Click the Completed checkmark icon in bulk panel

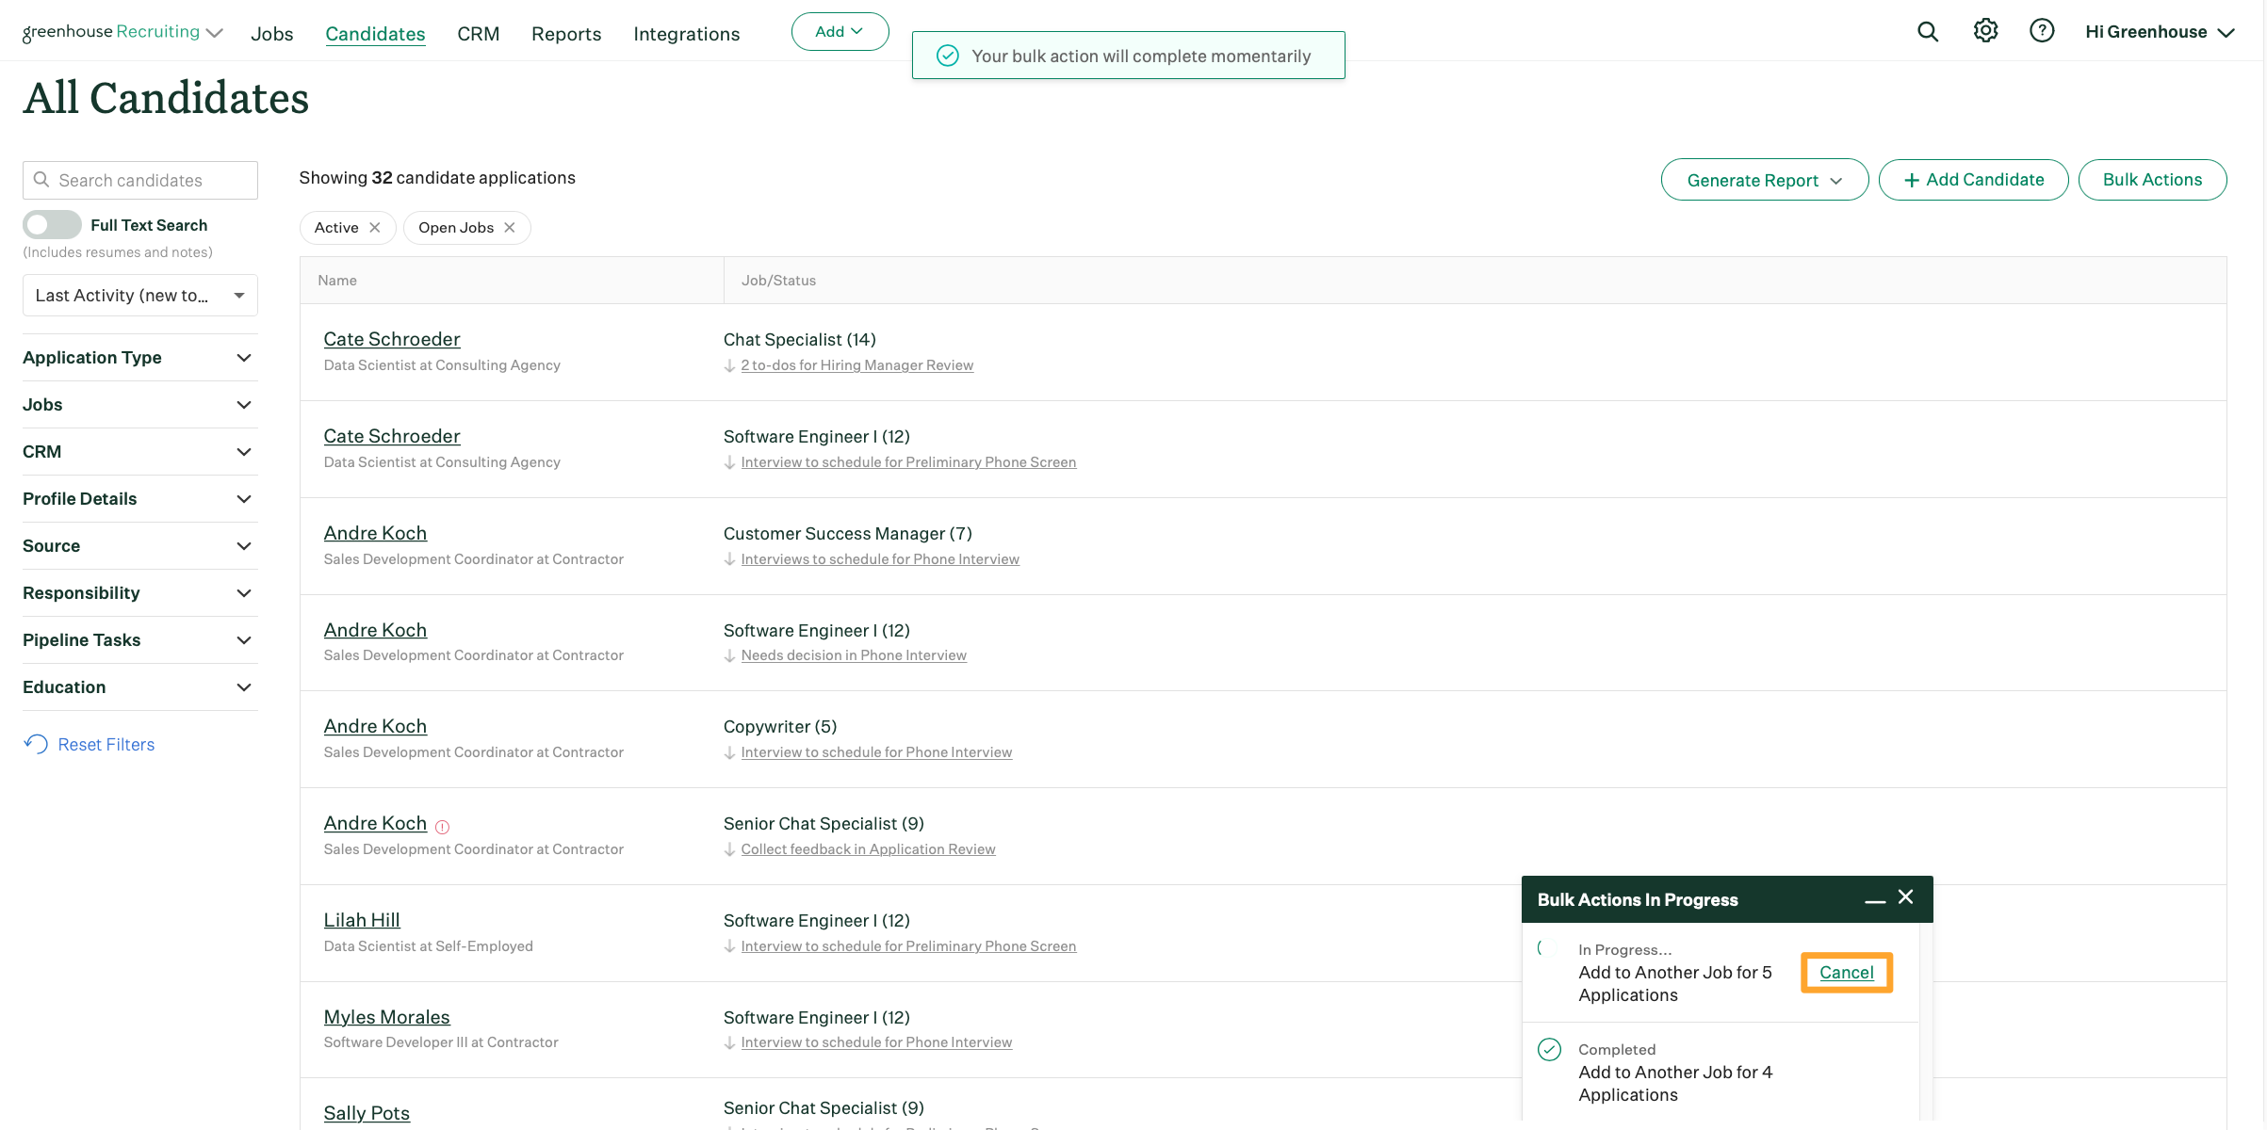click(x=1550, y=1049)
